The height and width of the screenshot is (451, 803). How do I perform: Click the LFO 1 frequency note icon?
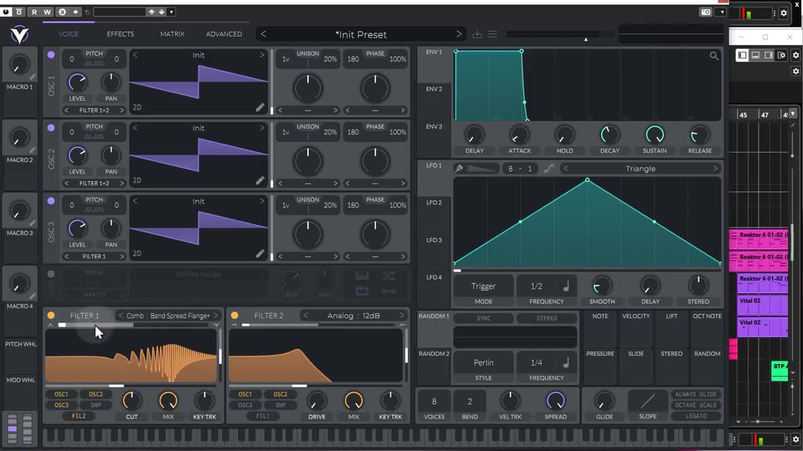pyautogui.click(x=566, y=286)
